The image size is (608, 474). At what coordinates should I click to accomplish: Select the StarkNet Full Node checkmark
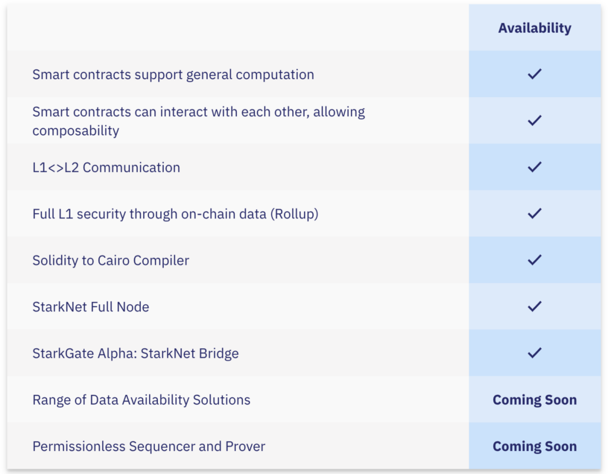click(x=535, y=306)
